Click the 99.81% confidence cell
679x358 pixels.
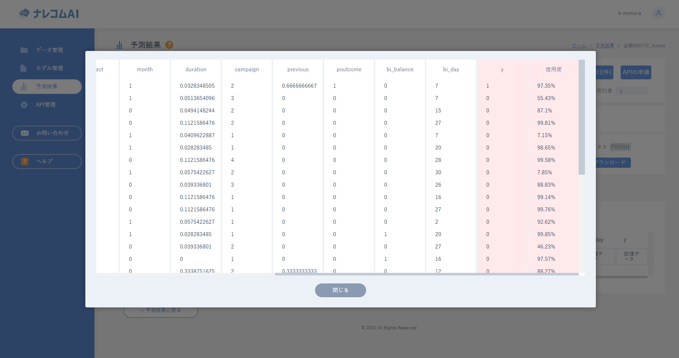pos(546,123)
